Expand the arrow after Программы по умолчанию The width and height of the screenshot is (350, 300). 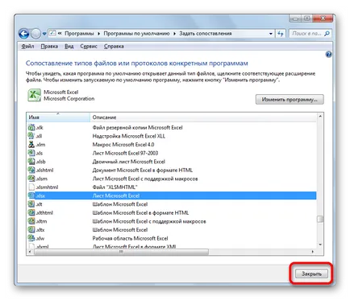pyautogui.click(x=174, y=34)
